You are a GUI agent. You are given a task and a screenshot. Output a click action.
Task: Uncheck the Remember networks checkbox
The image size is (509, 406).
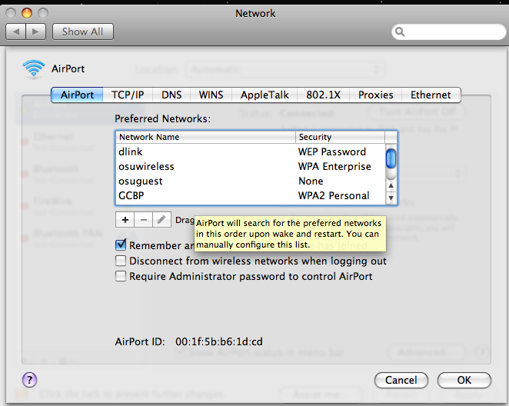(121, 245)
